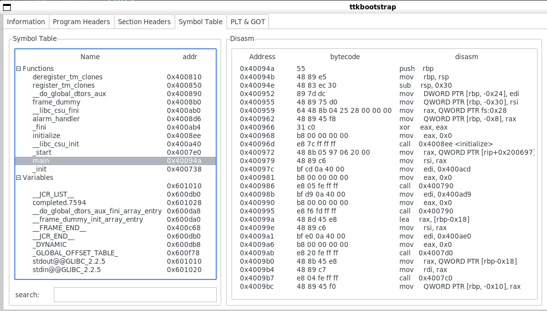Select disasm row at address 0x40094a

click(x=385, y=69)
